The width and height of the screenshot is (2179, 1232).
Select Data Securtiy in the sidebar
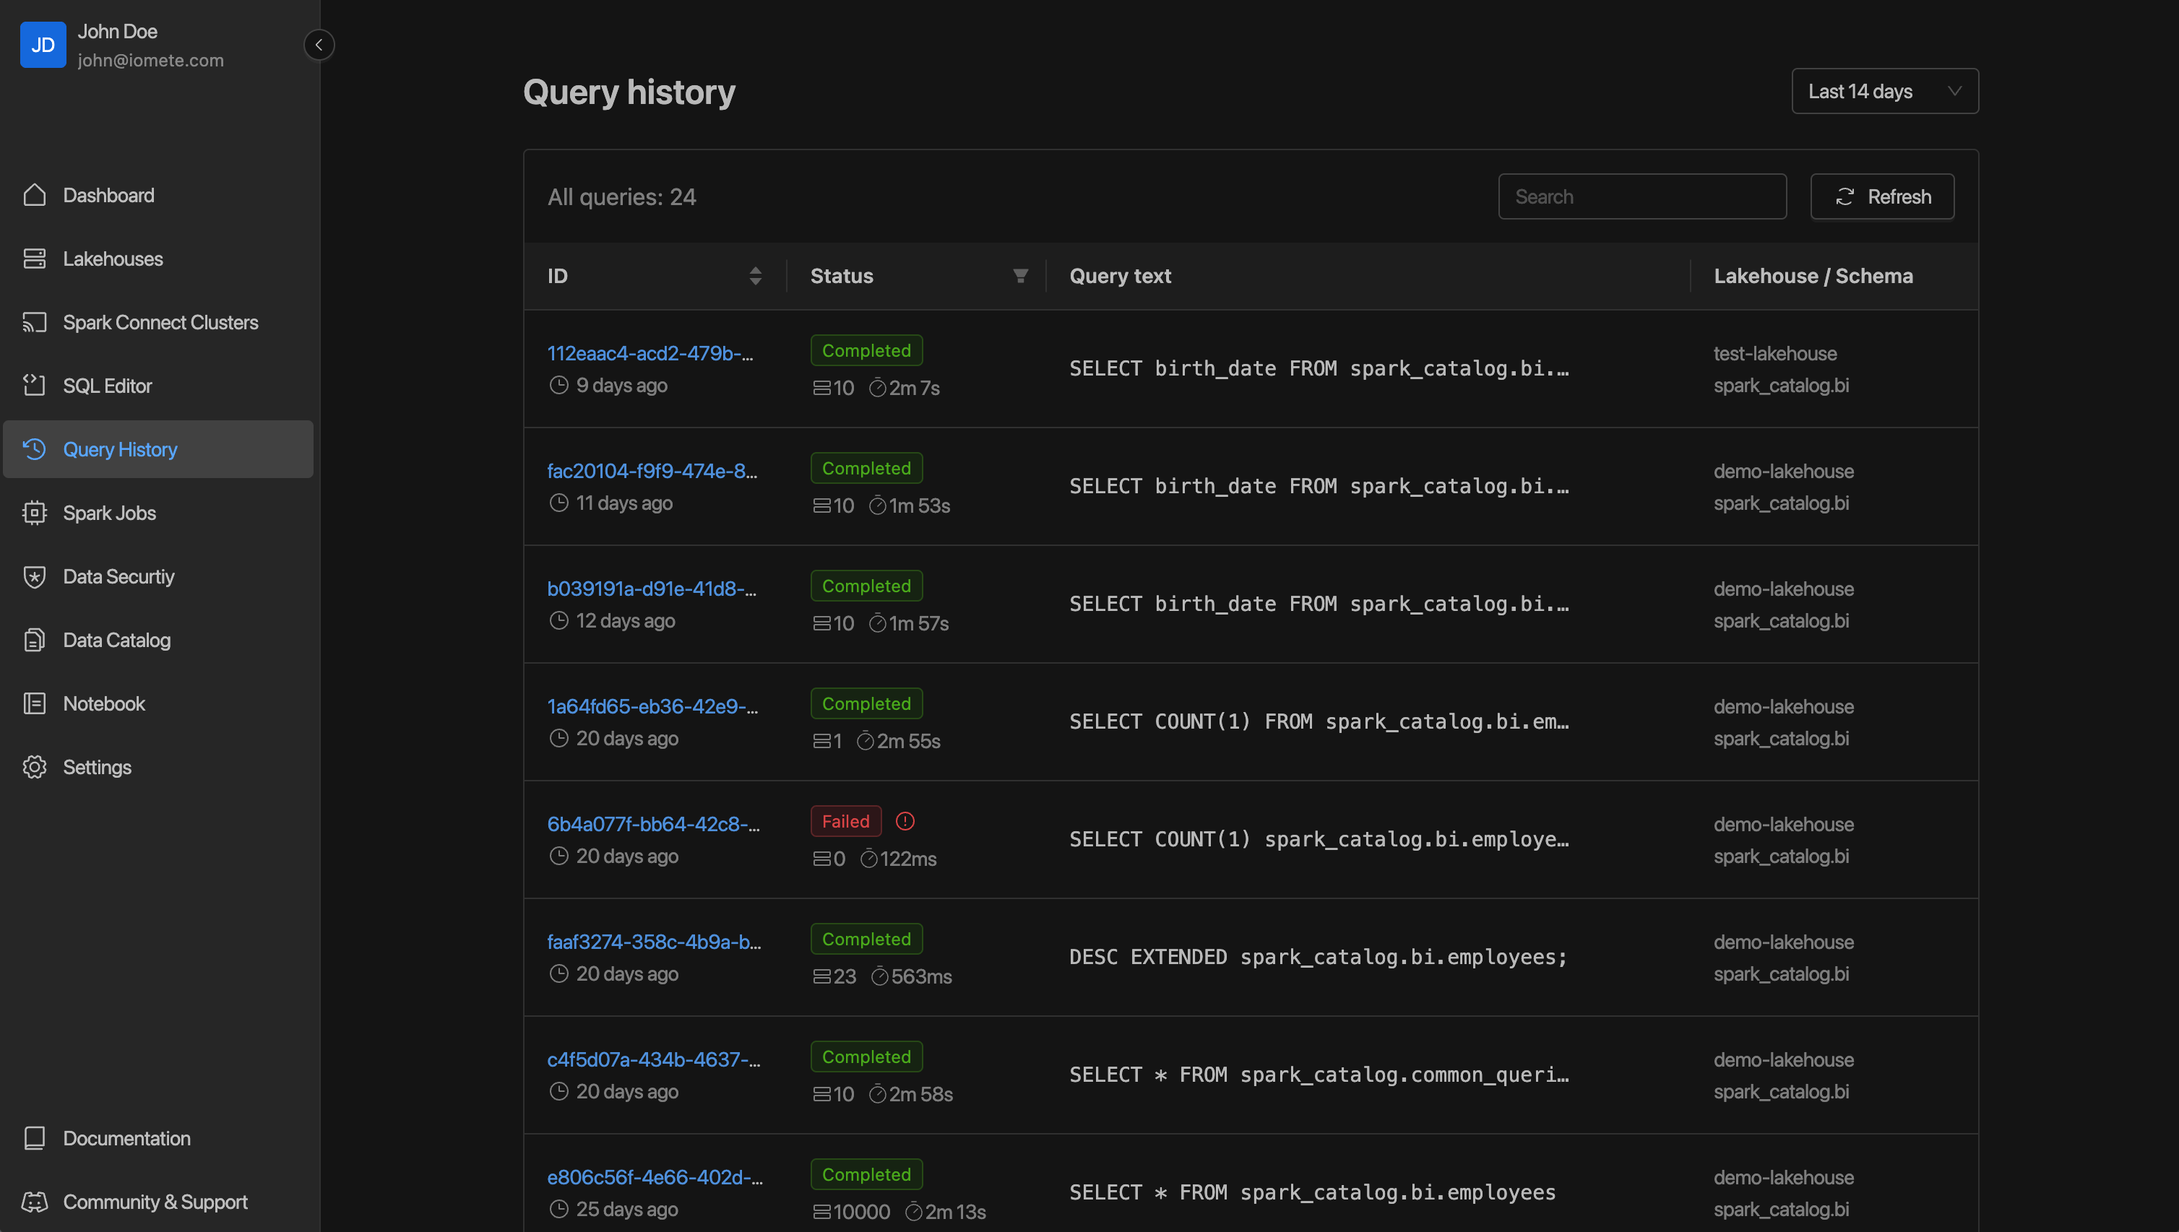click(x=158, y=576)
